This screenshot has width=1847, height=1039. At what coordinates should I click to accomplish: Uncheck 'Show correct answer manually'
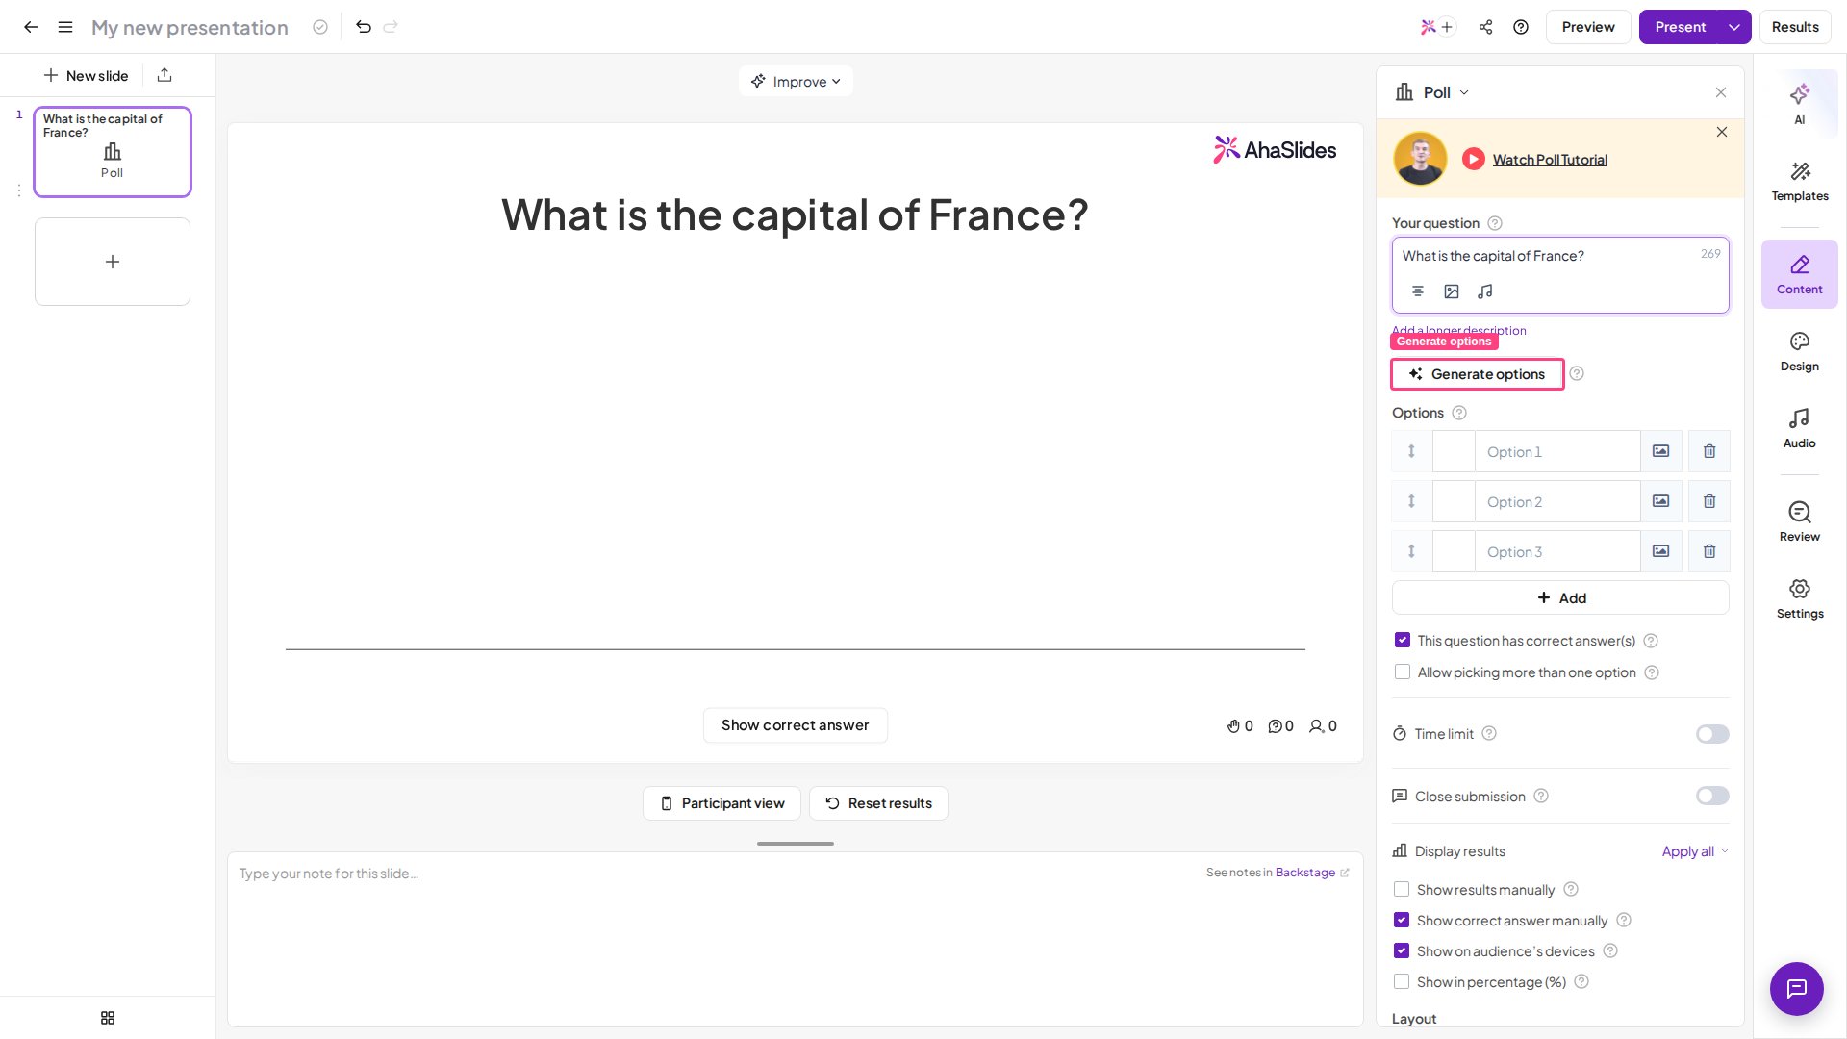(x=1402, y=921)
